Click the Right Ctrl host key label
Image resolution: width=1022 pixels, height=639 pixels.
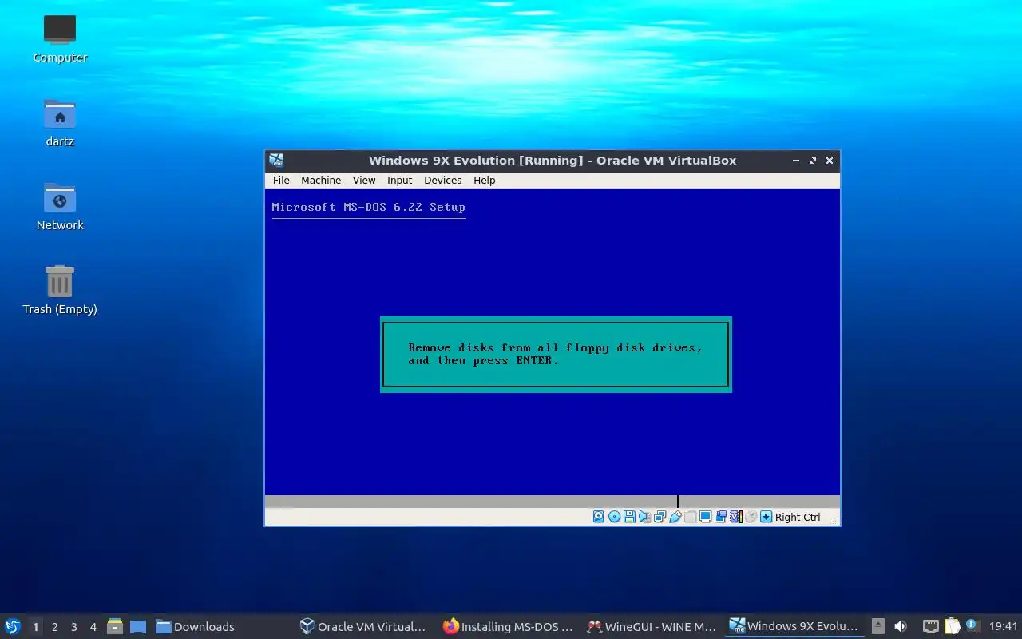798,517
